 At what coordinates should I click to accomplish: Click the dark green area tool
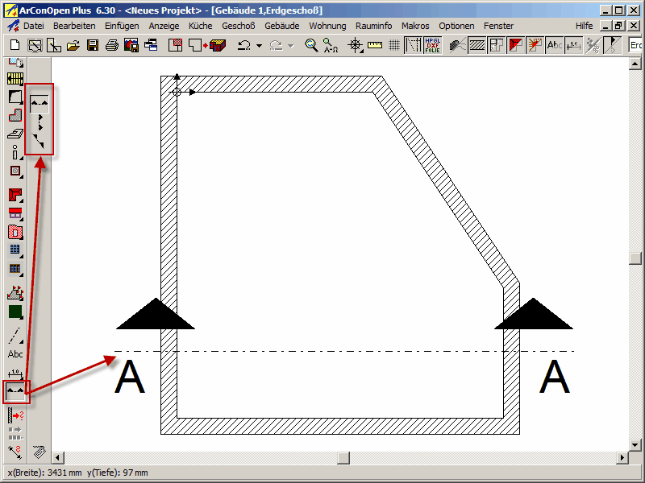point(15,312)
